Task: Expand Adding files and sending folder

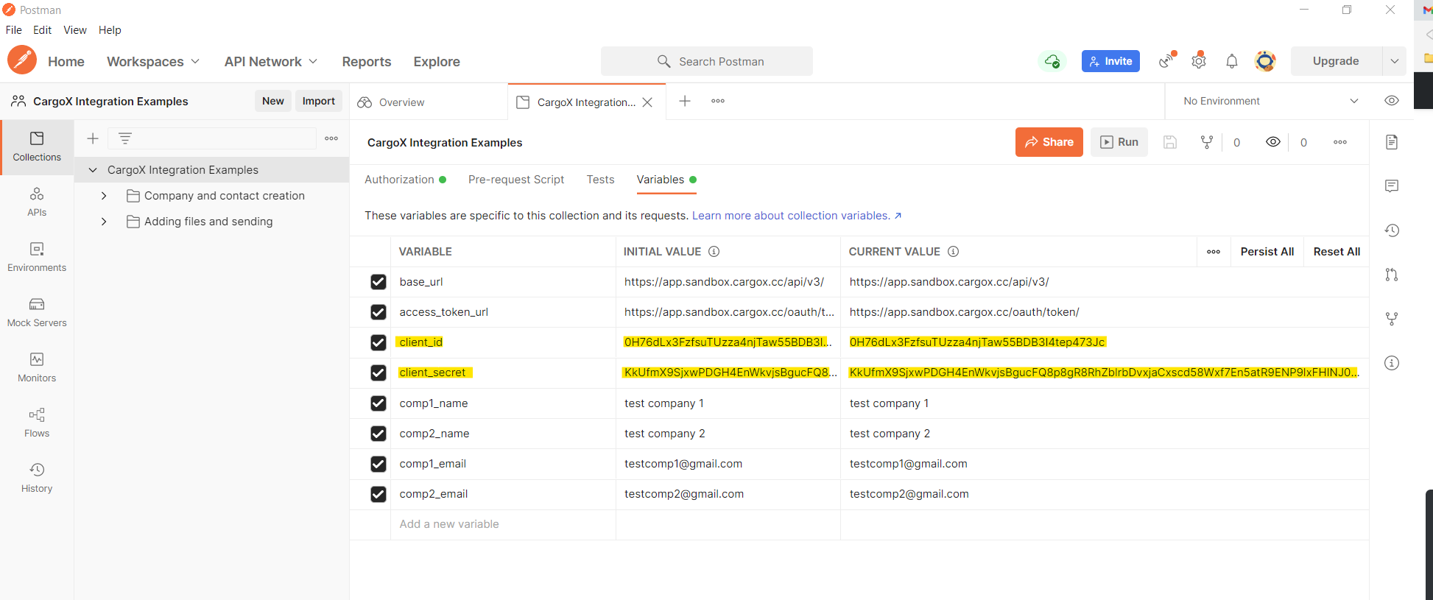Action: tap(104, 222)
